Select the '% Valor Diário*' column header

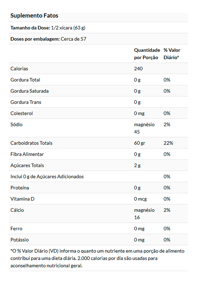(x=172, y=54)
